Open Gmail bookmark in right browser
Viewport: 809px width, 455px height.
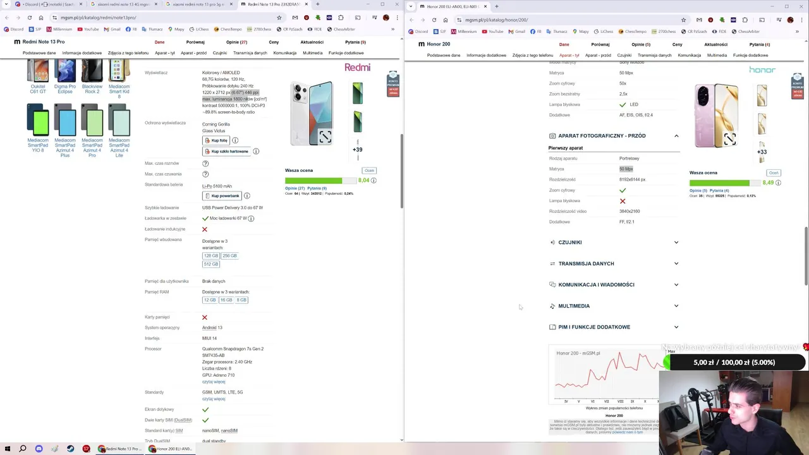[517, 32]
